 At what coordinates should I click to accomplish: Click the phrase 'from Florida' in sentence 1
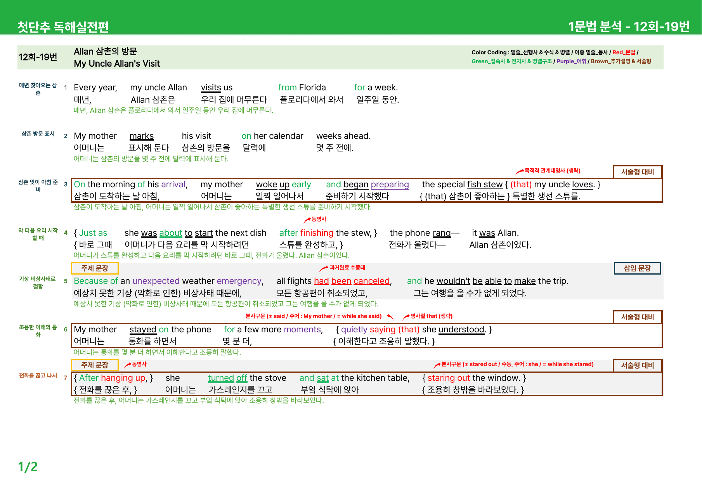pyautogui.click(x=302, y=87)
